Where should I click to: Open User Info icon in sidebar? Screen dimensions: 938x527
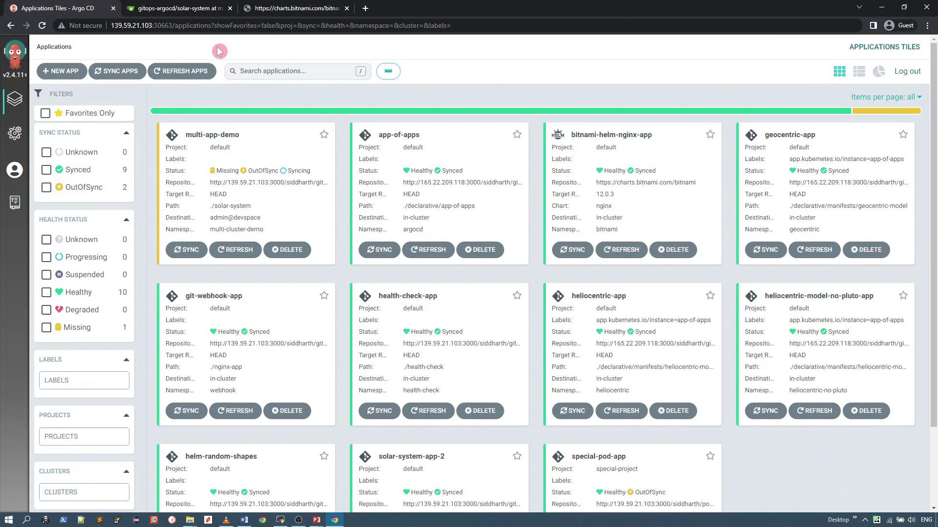(x=15, y=170)
